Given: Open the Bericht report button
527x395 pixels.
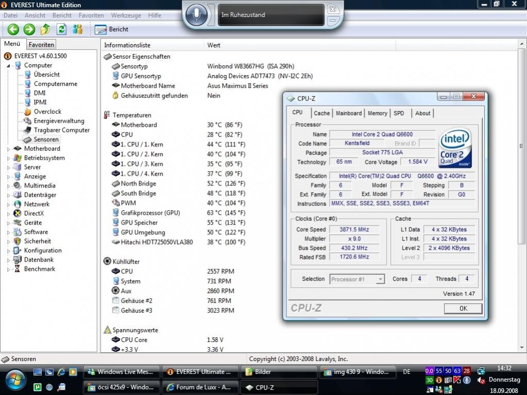Looking at the screenshot, I should pos(112,29).
